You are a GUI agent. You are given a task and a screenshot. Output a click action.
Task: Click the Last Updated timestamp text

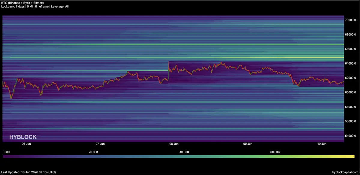coord(29,172)
